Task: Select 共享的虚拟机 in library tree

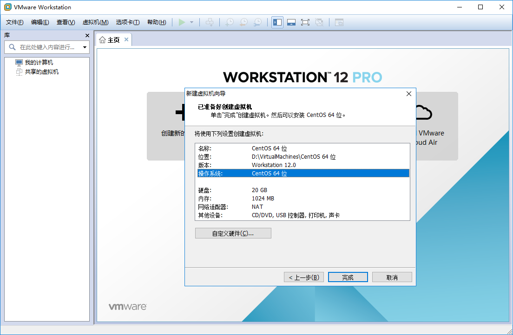Action: [x=37, y=71]
